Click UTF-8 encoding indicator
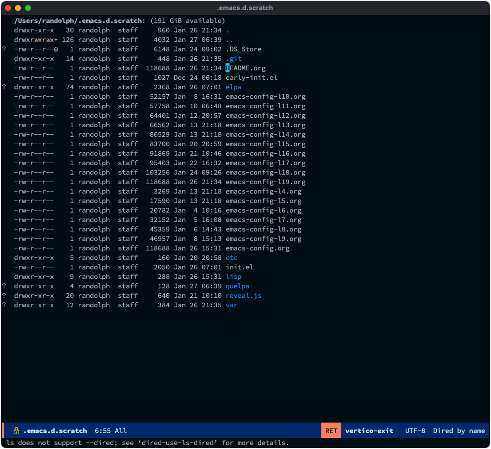The width and height of the screenshot is (491, 449). 415,431
